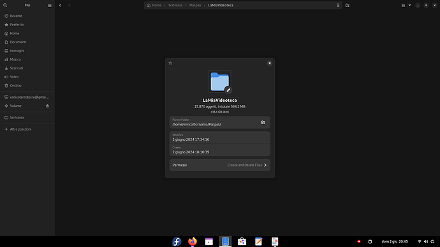Screen dimensions: 440x247
Task: Click the clipboard tray icon
Action: (370, 241)
